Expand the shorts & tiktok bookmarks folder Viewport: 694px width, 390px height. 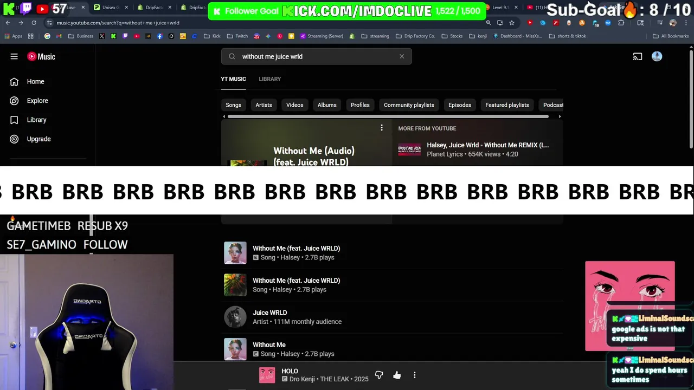tap(568, 36)
